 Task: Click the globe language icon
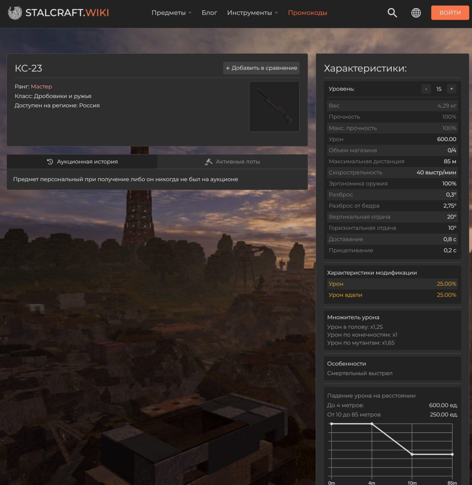(x=416, y=13)
